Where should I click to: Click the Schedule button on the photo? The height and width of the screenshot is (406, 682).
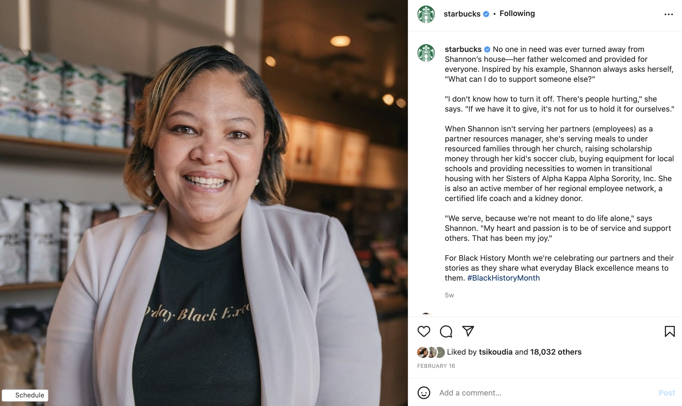pyautogui.click(x=25, y=395)
